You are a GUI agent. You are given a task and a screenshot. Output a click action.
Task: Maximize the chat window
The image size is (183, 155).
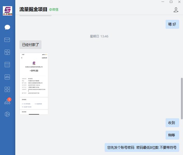pyautogui.click(x=171, y=2)
